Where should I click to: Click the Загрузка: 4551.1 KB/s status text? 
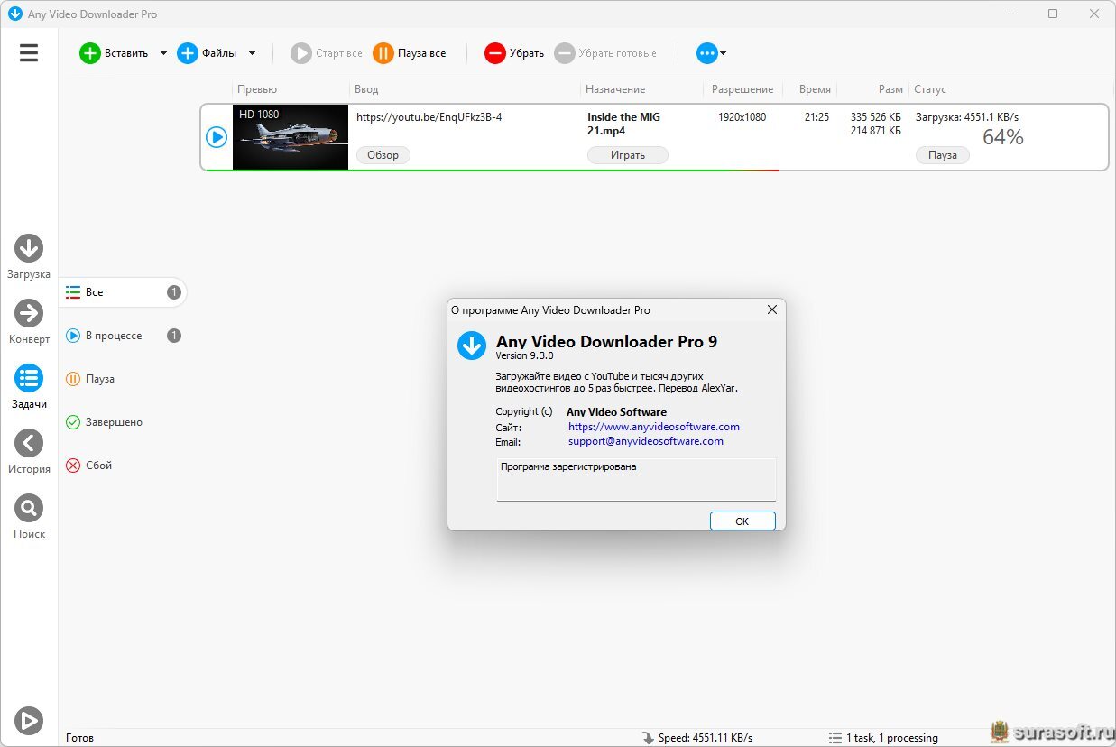967,117
